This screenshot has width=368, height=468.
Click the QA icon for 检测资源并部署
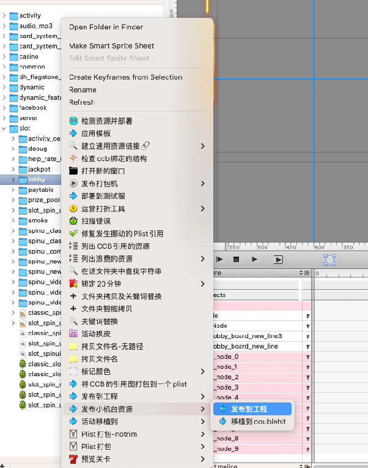pos(74,121)
